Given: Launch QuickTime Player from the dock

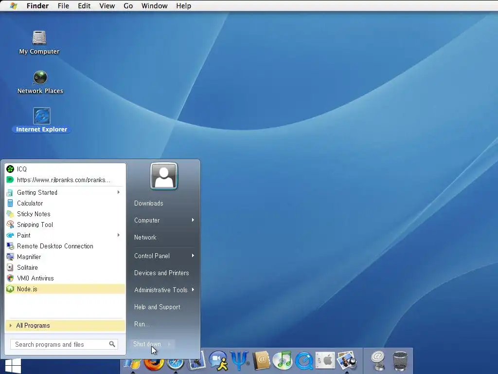Looking at the screenshot, I should (x=304, y=361).
